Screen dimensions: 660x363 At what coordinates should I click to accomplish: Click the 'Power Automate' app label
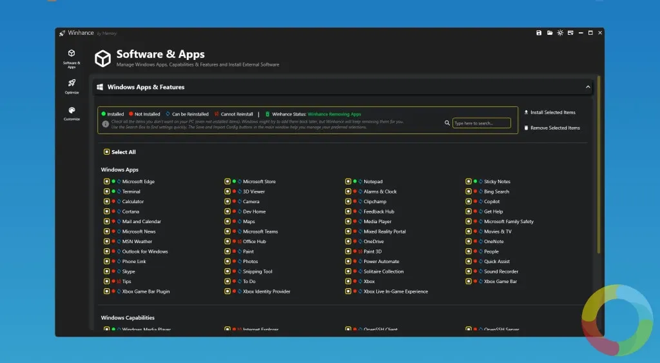382,262
